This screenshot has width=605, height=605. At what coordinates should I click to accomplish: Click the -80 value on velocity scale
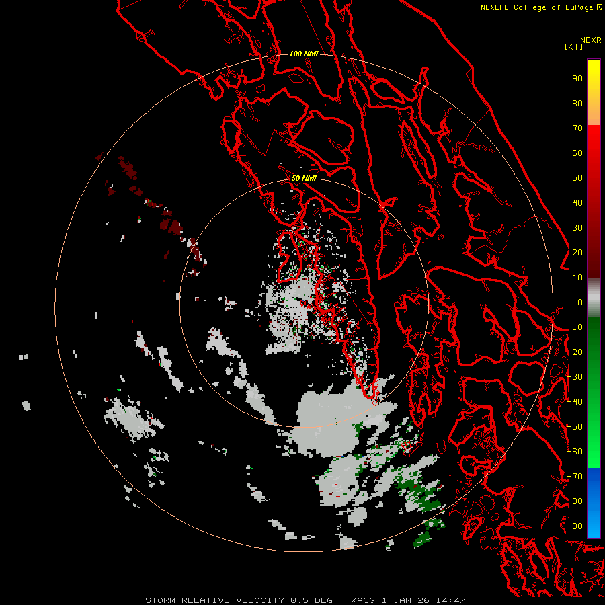click(575, 501)
